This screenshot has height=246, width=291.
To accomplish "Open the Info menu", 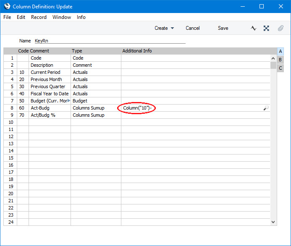I will tap(81, 17).
